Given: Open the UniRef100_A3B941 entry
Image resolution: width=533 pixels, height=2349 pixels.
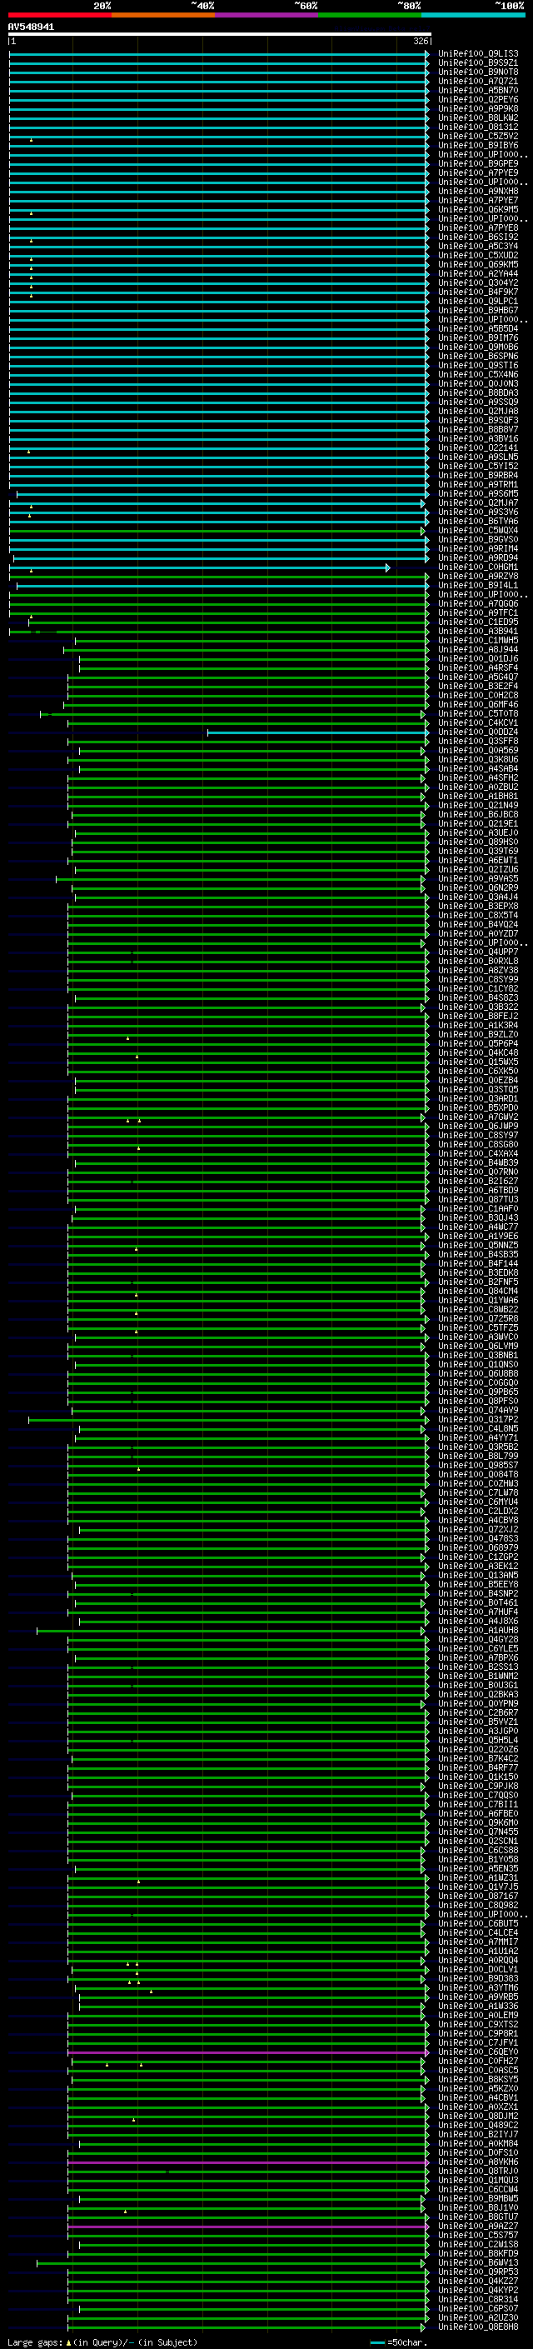Looking at the screenshot, I should [478, 631].
